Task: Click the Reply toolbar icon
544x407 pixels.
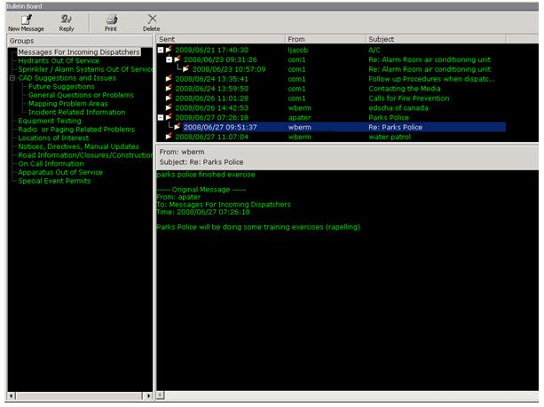Action: [x=65, y=19]
